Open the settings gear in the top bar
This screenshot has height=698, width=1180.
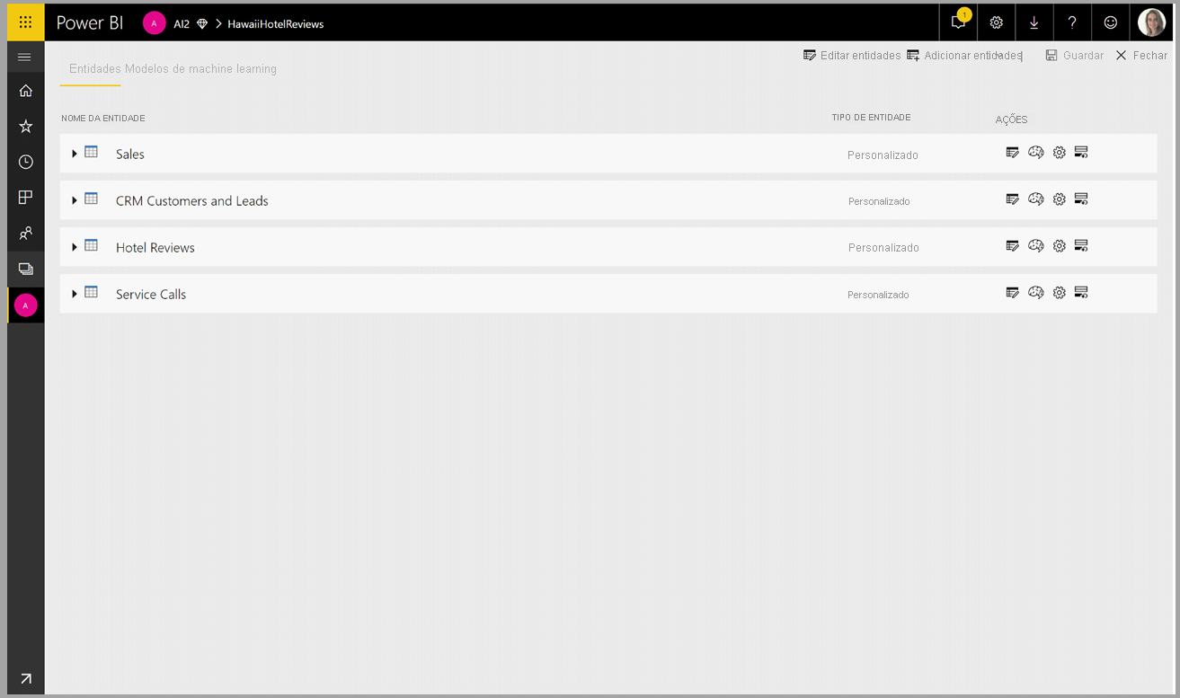[x=996, y=22]
